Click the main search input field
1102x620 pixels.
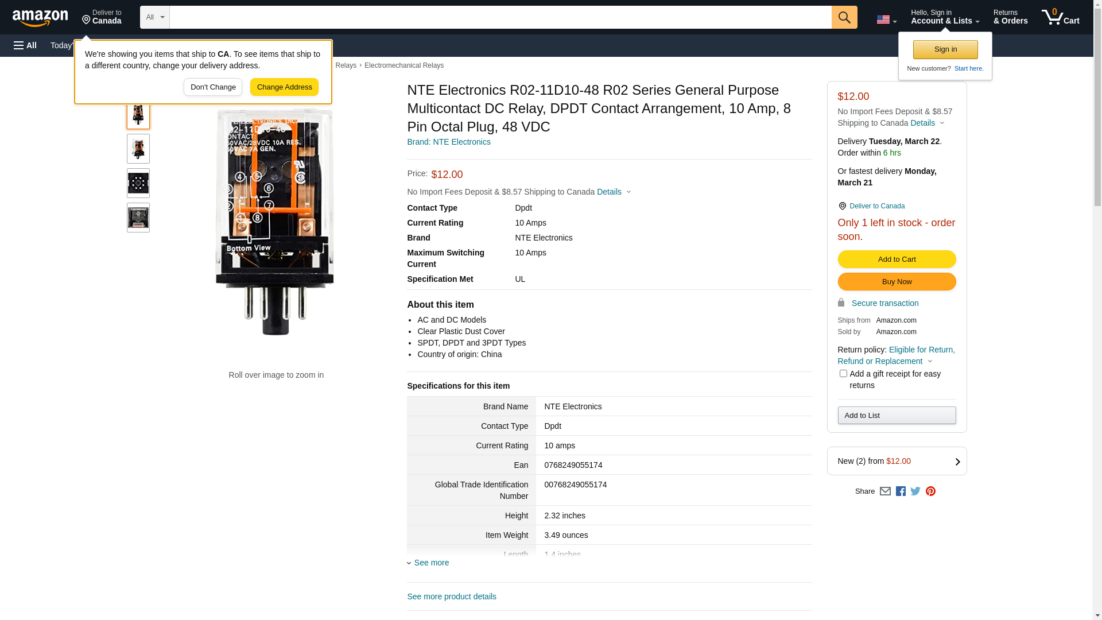[x=500, y=17]
